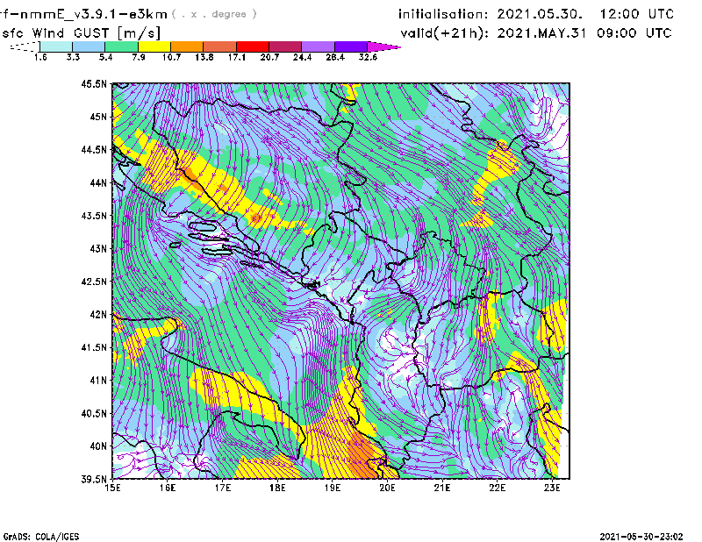Screen dimensions: 702x542
Task: Click the initialisation date '2021.05.30.'
Action: (x=540, y=14)
